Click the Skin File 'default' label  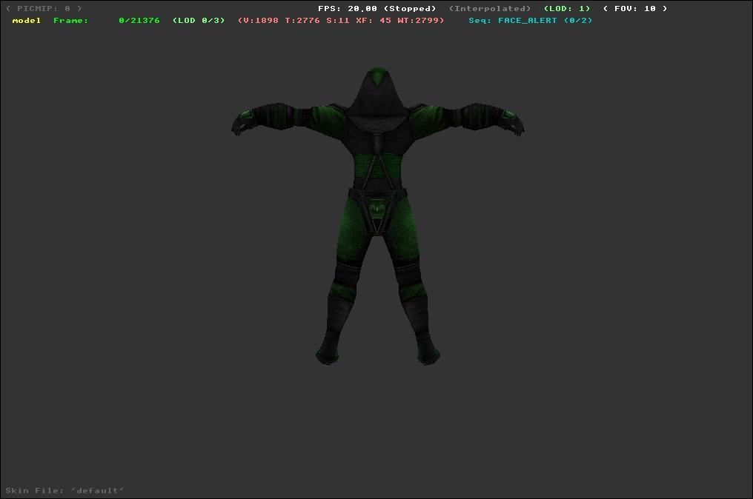pos(65,491)
